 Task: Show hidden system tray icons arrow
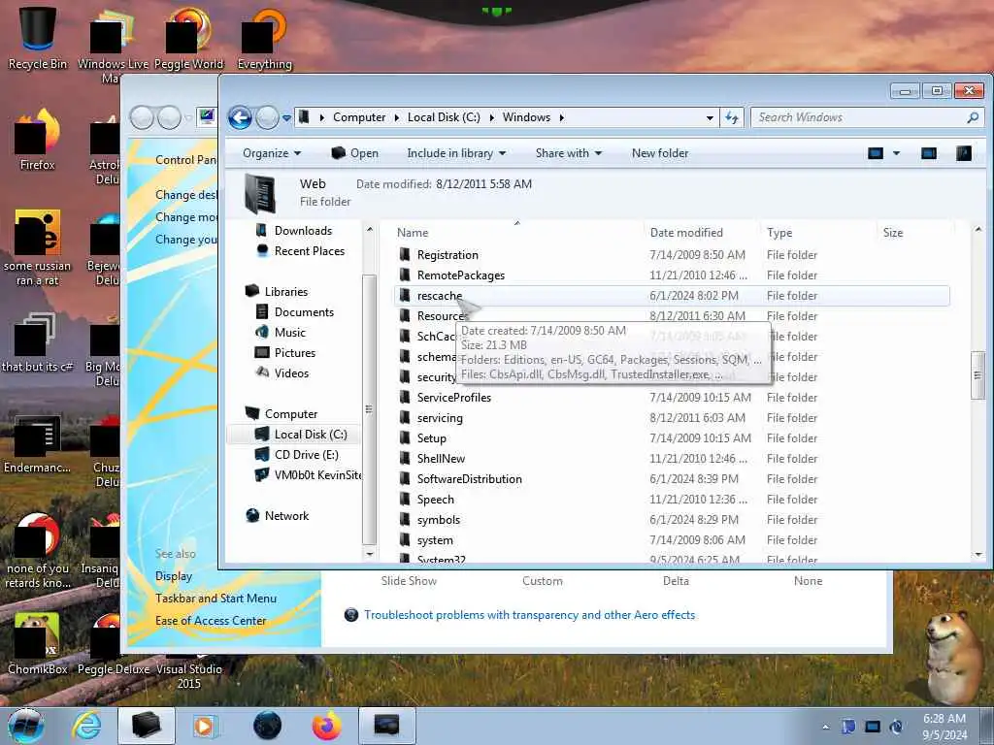pyautogui.click(x=825, y=727)
